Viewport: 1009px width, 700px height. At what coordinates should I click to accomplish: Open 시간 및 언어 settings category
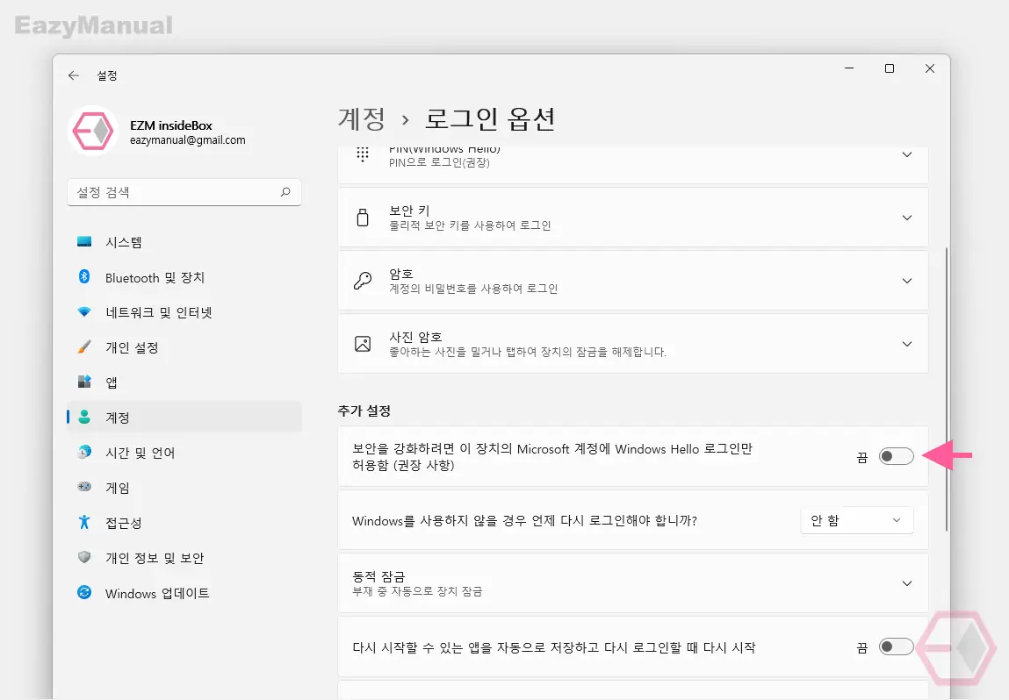184,452
